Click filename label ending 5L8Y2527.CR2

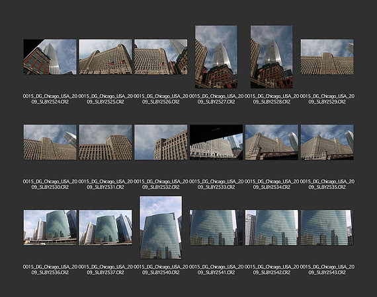pos(216,99)
